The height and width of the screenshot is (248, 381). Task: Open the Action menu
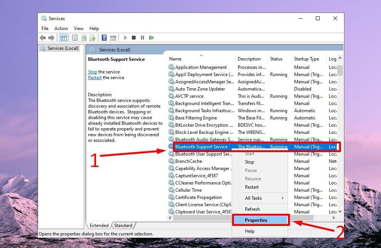pos(61,29)
